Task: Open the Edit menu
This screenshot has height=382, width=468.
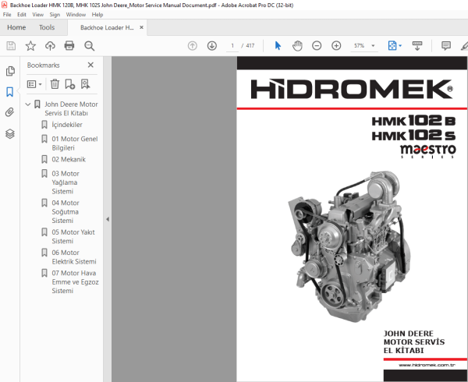Action: coord(22,14)
